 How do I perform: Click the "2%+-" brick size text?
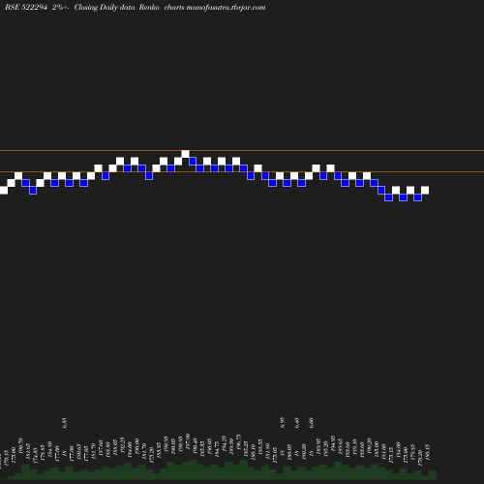click(61, 7)
